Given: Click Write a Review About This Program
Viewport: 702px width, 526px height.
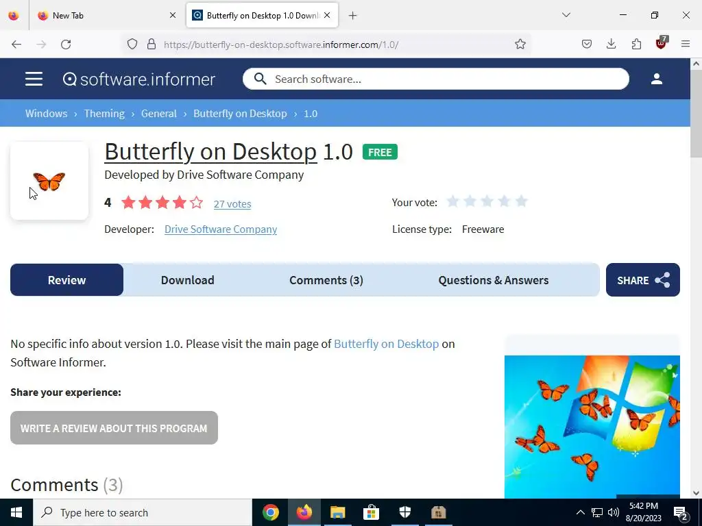Looking at the screenshot, I should pos(114,428).
